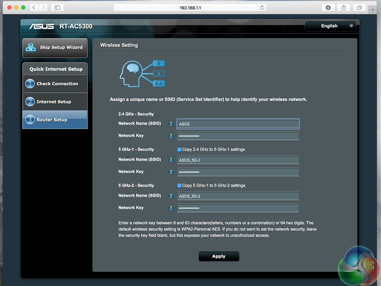
Task: Click help icon for 2.4 GHz Network Key
Action: pos(171,136)
